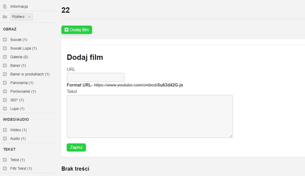Click the plus icon beside Audio
The height and width of the screenshot is (176, 305).
pyautogui.click(x=5, y=139)
